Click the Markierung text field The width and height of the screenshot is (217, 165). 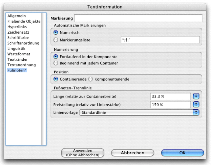point(138,18)
